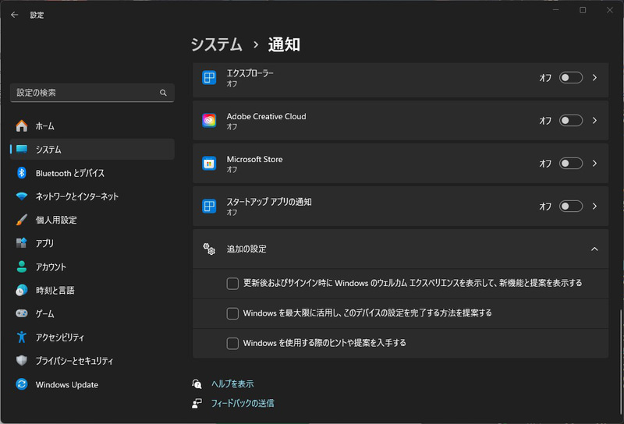Click the Microsoft Store app icon
Screen dimensions: 624x424
pos(209,163)
